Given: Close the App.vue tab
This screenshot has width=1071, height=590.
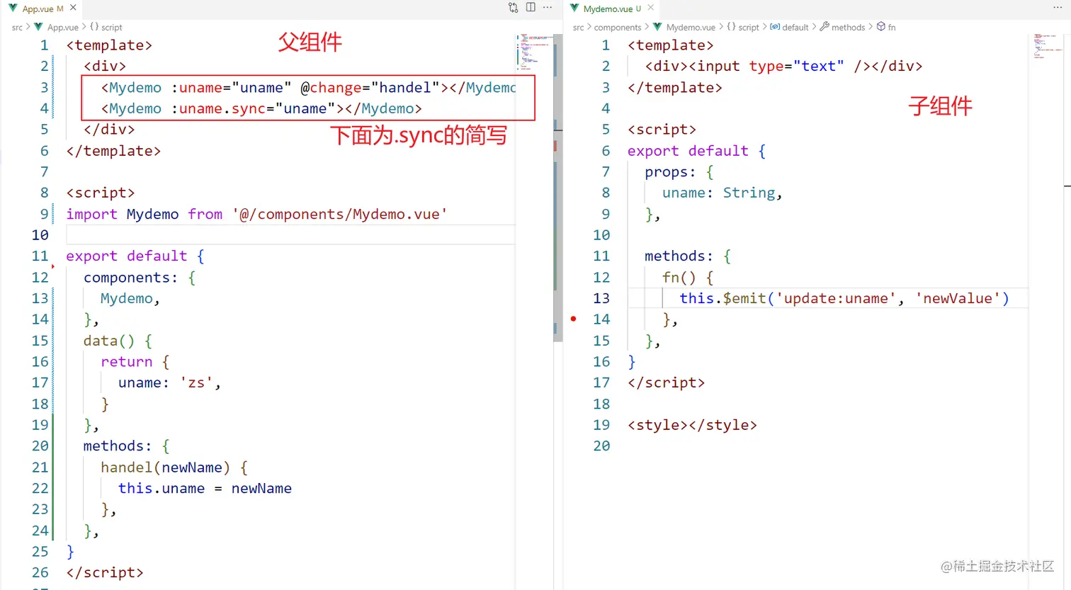Looking at the screenshot, I should pos(73,8).
